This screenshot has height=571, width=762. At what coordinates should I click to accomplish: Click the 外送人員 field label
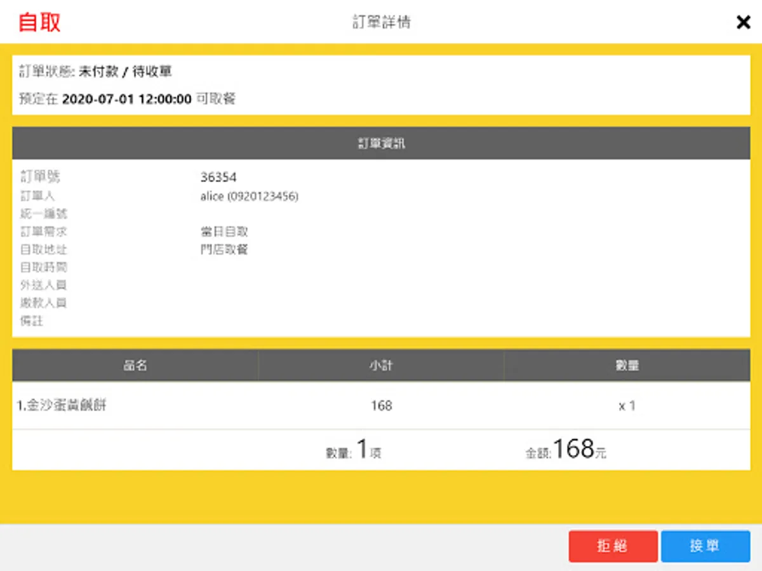point(44,285)
